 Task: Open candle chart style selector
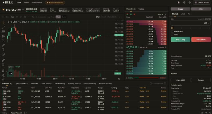32,17
